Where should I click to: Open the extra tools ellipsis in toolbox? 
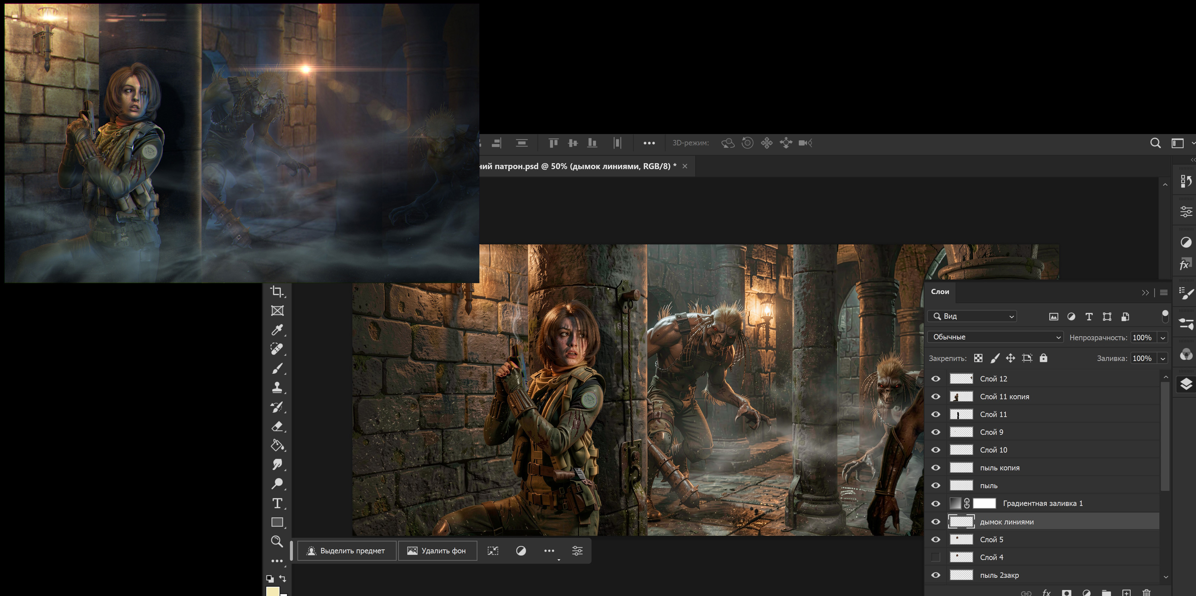[277, 561]
